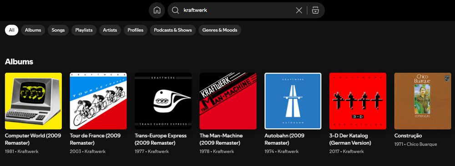Clear the search field with the X
This screenshot has height=166, width=455.
pyautogui.click(x=299, y=10)
